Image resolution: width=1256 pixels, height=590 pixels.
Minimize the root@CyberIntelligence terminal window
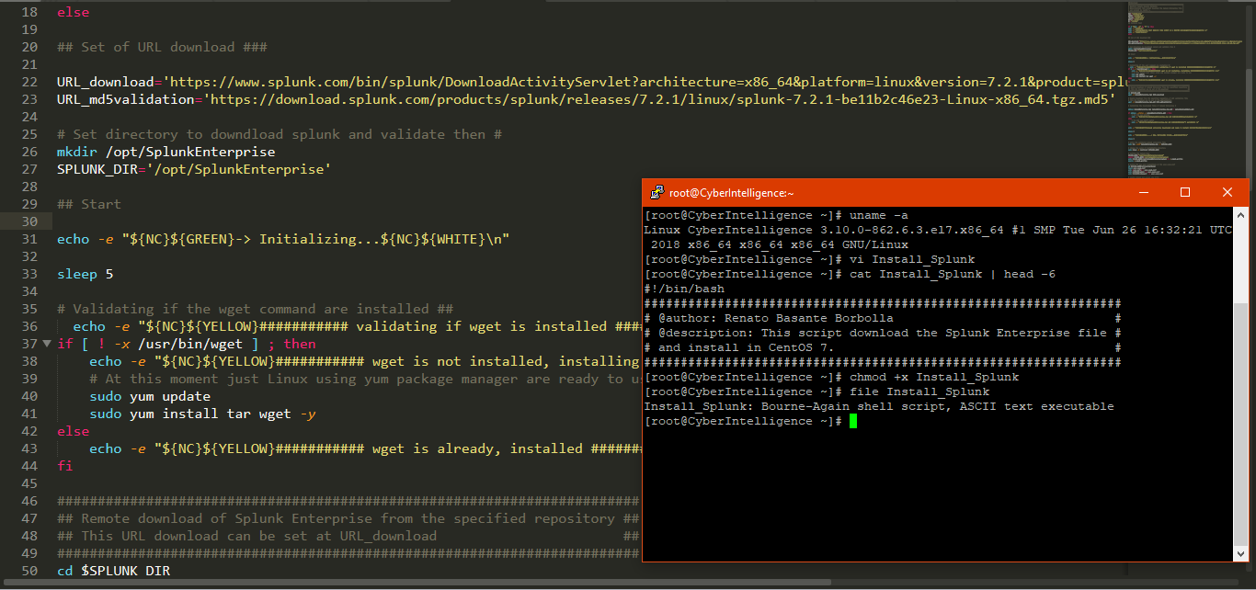(x=1143, y=193)
